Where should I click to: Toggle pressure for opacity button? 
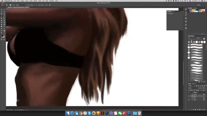click(x=36, y=5)
